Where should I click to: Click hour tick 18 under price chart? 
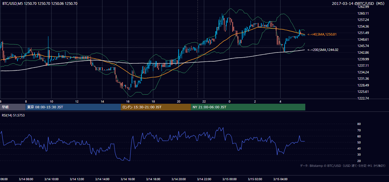[153, 102]
